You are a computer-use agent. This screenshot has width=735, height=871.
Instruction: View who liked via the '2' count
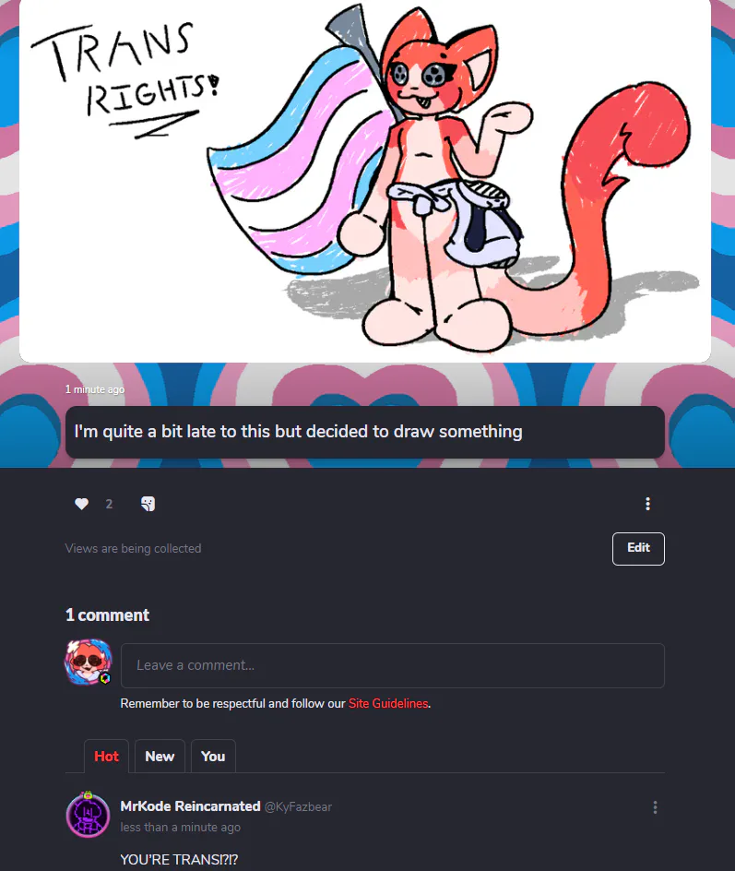pos(110,504)
